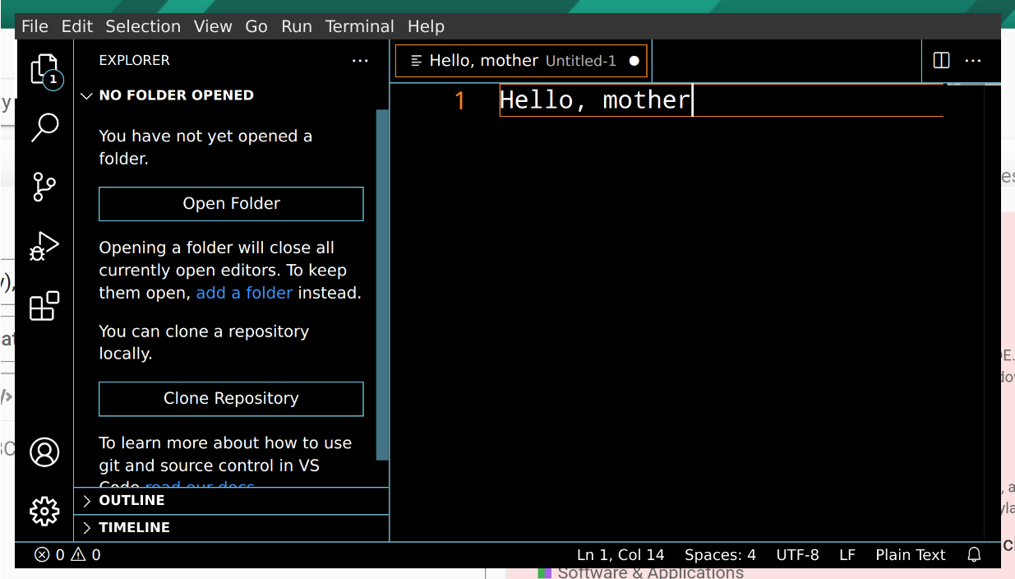Select the Untitled-1 editor tab
Screen dimensions: 1015x579
[521, 61]
